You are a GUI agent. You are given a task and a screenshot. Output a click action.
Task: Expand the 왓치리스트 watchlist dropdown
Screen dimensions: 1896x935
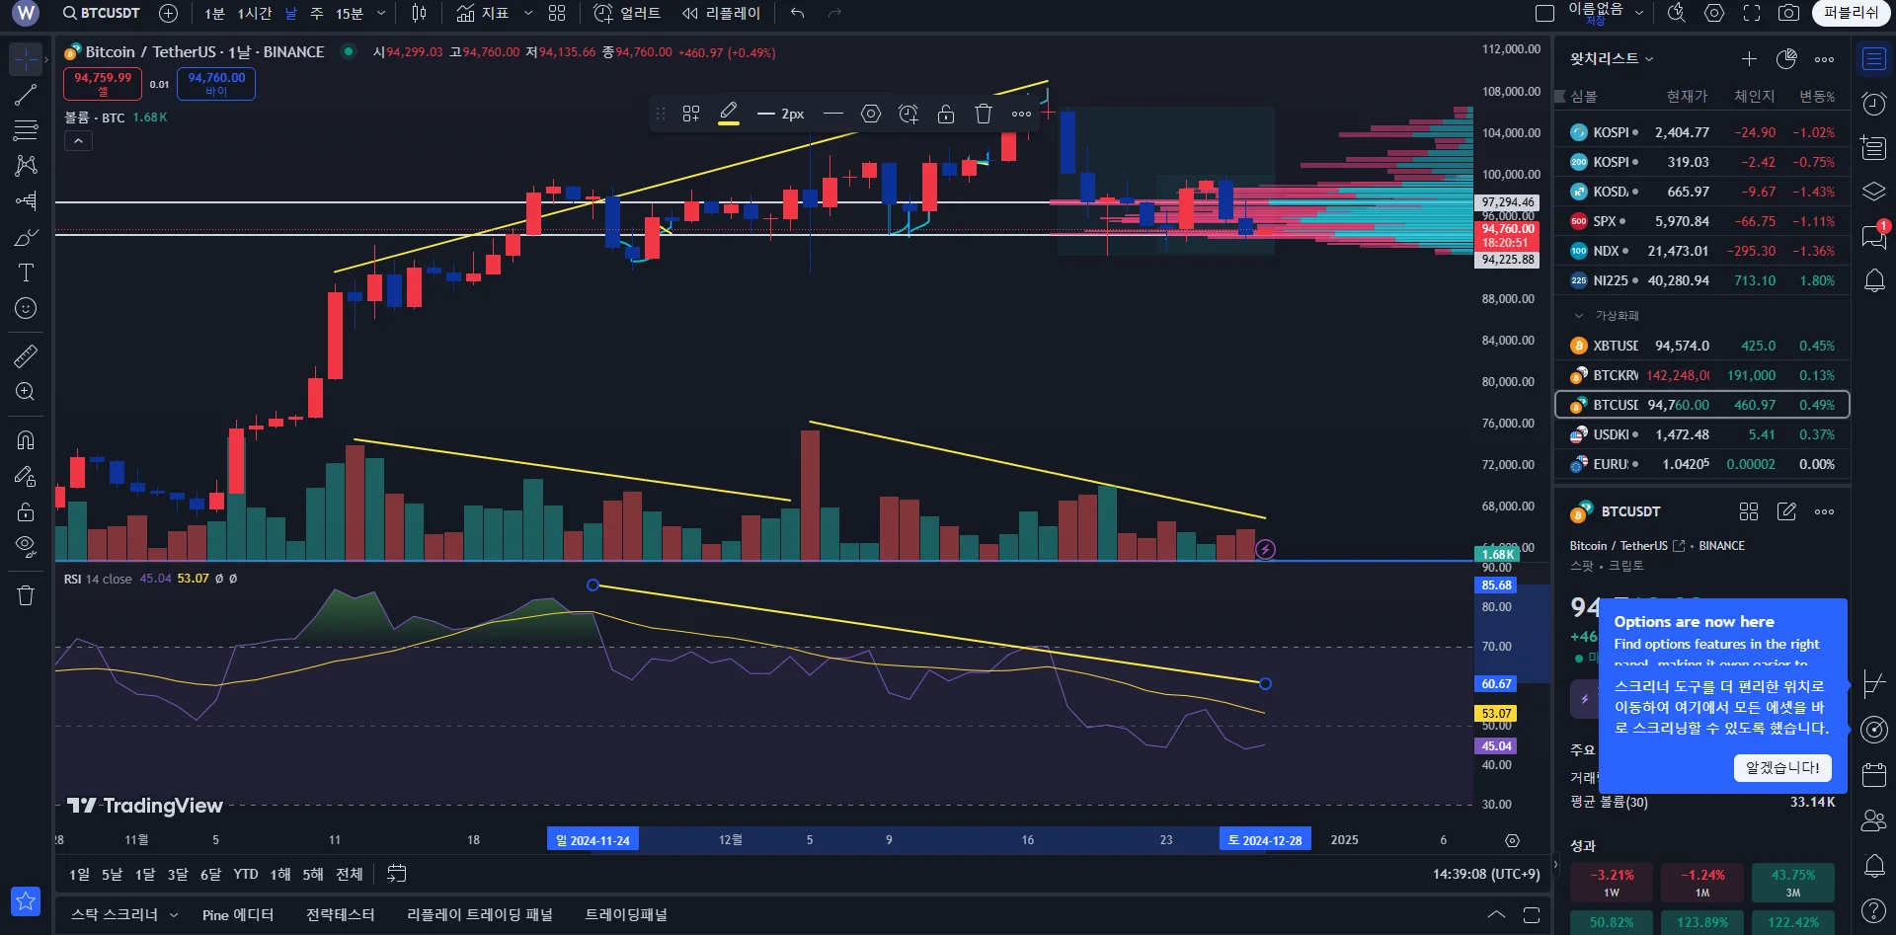point(1612,59)
